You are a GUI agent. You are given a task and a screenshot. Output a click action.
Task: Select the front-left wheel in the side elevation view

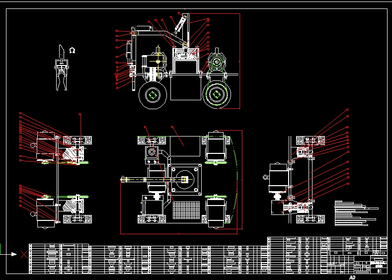point(153,95)
